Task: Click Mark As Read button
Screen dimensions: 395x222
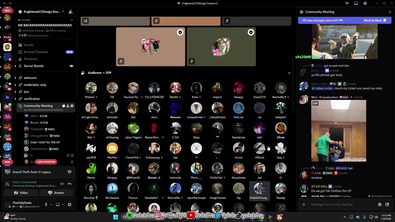Action: pyautogui.click(x=375, y=20)
